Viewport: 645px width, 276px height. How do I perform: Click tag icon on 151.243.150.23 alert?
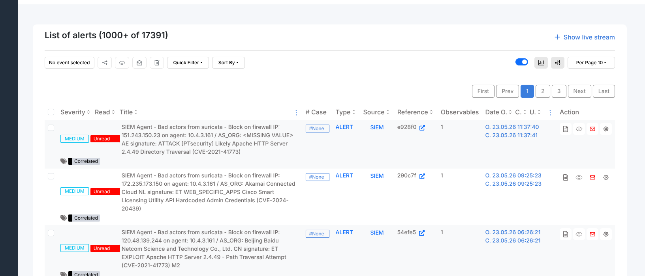coord(64,161)
